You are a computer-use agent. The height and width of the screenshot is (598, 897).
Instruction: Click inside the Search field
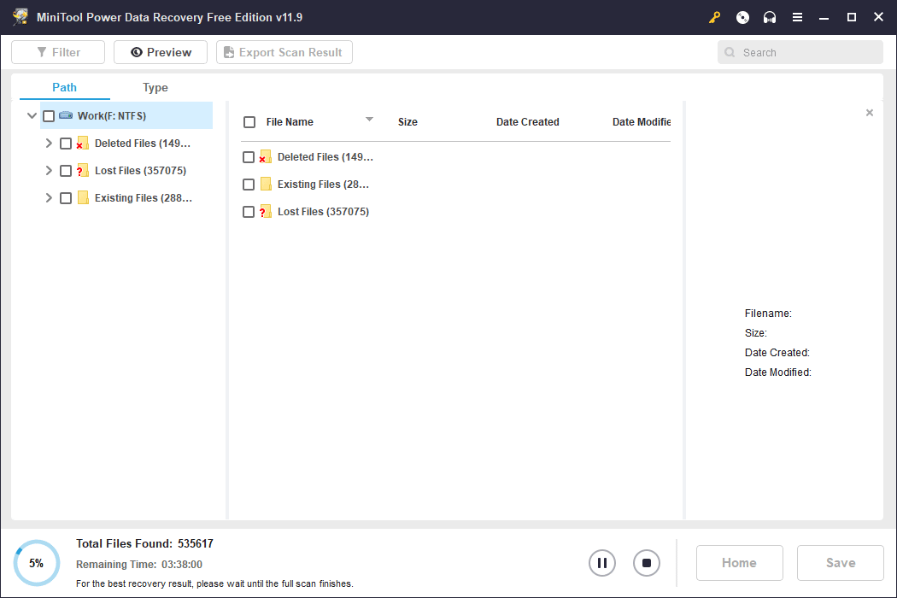pos(799,52)
